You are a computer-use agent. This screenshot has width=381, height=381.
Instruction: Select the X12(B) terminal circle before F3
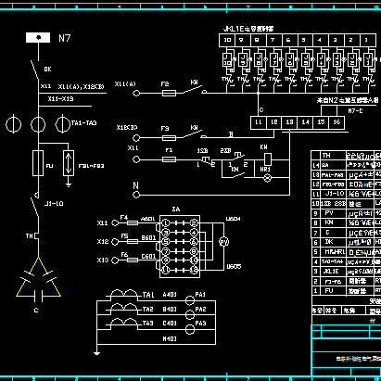point(136,138)
